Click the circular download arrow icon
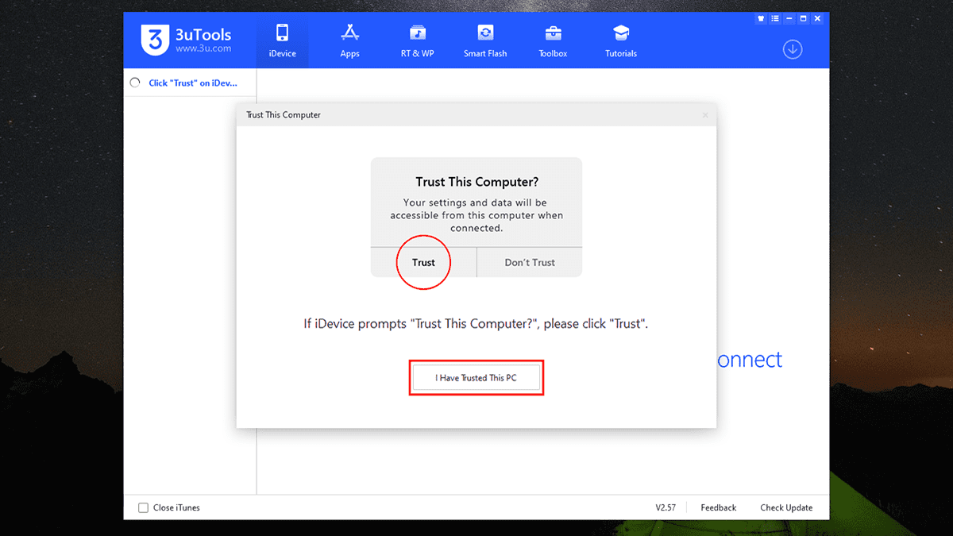This screenshot has height=536, width=953. click(792, 48)
